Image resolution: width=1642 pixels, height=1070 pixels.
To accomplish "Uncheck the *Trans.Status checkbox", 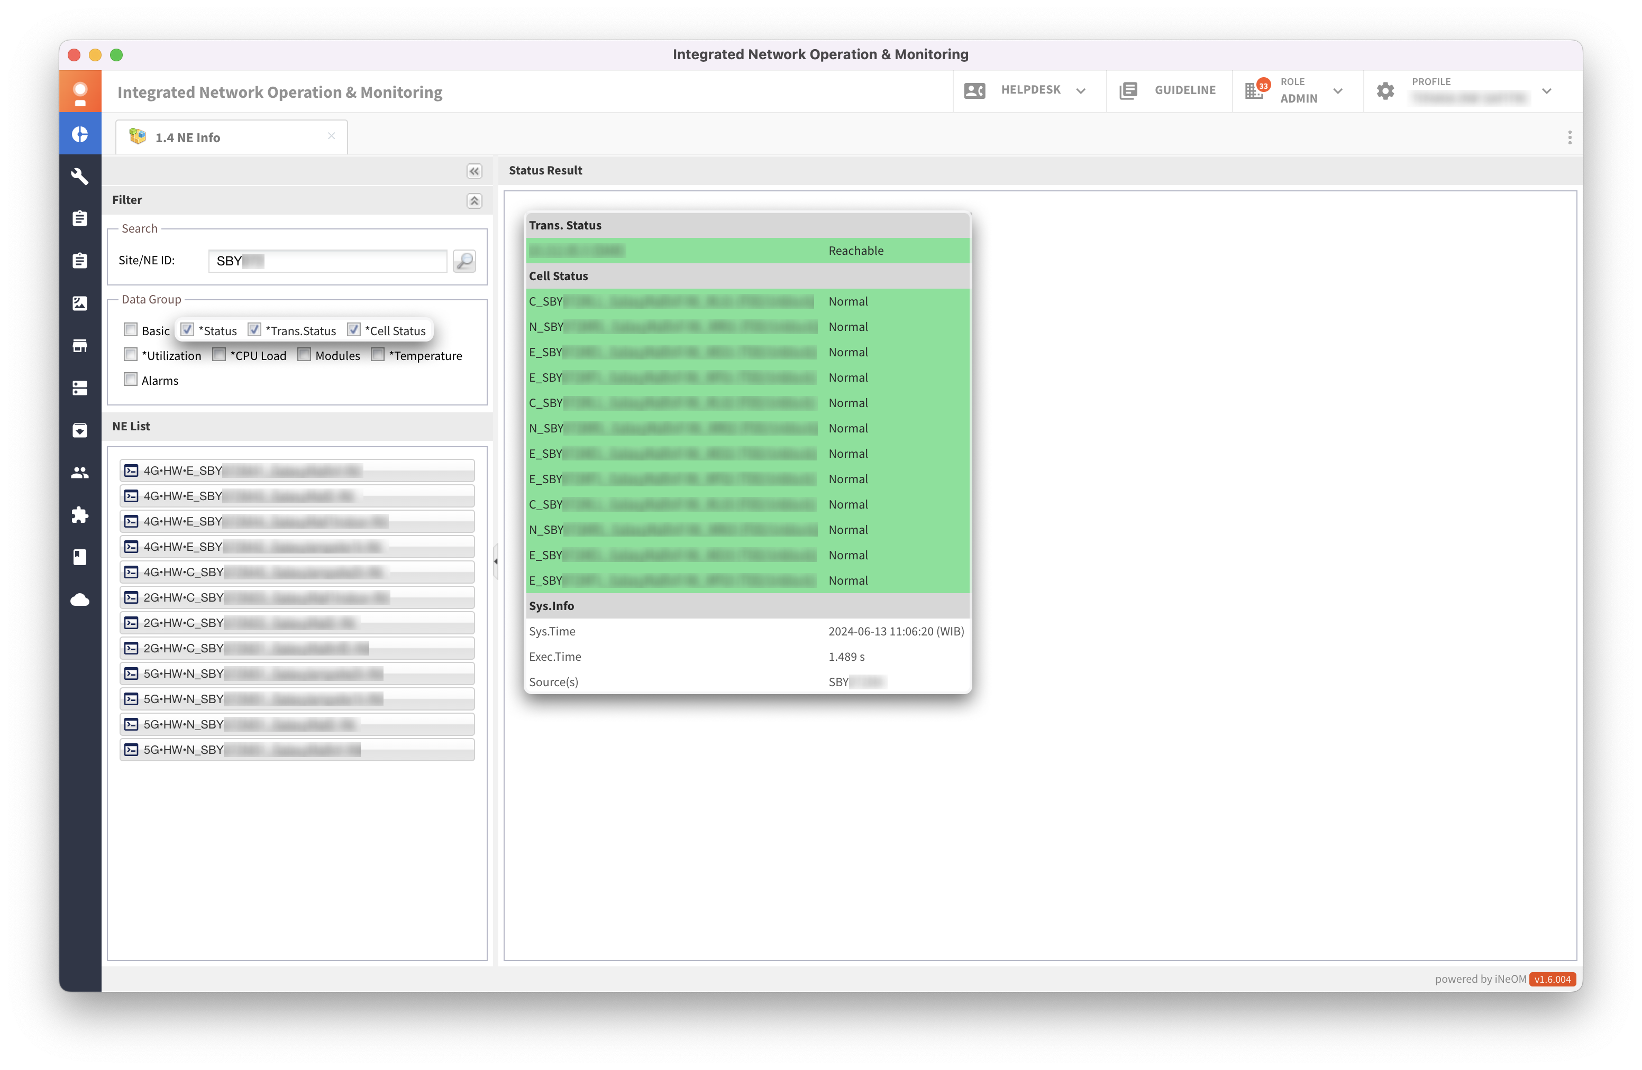I will coord(254,330).
